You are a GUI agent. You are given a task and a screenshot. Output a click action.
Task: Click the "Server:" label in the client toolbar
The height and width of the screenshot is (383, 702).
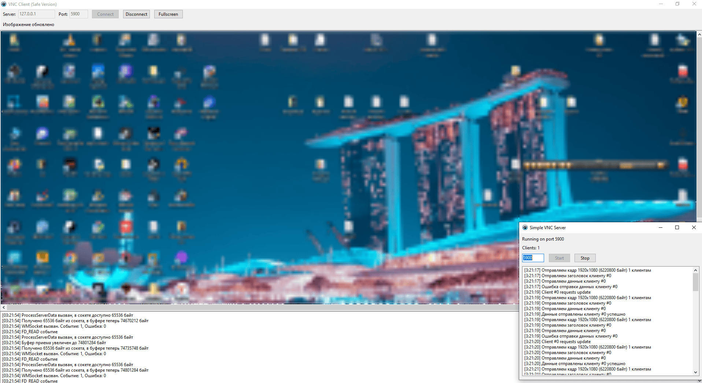9,14
